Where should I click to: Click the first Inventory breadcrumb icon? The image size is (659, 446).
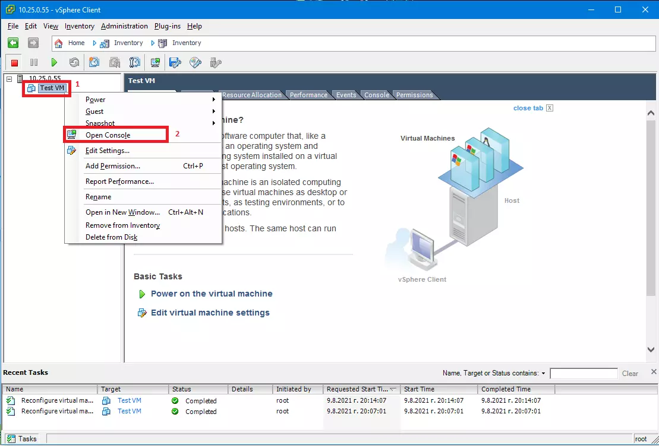(106, 43)
